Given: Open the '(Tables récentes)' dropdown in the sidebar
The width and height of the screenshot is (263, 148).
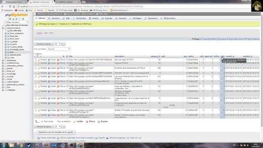Looking at the screenshot, I should 16,22.
